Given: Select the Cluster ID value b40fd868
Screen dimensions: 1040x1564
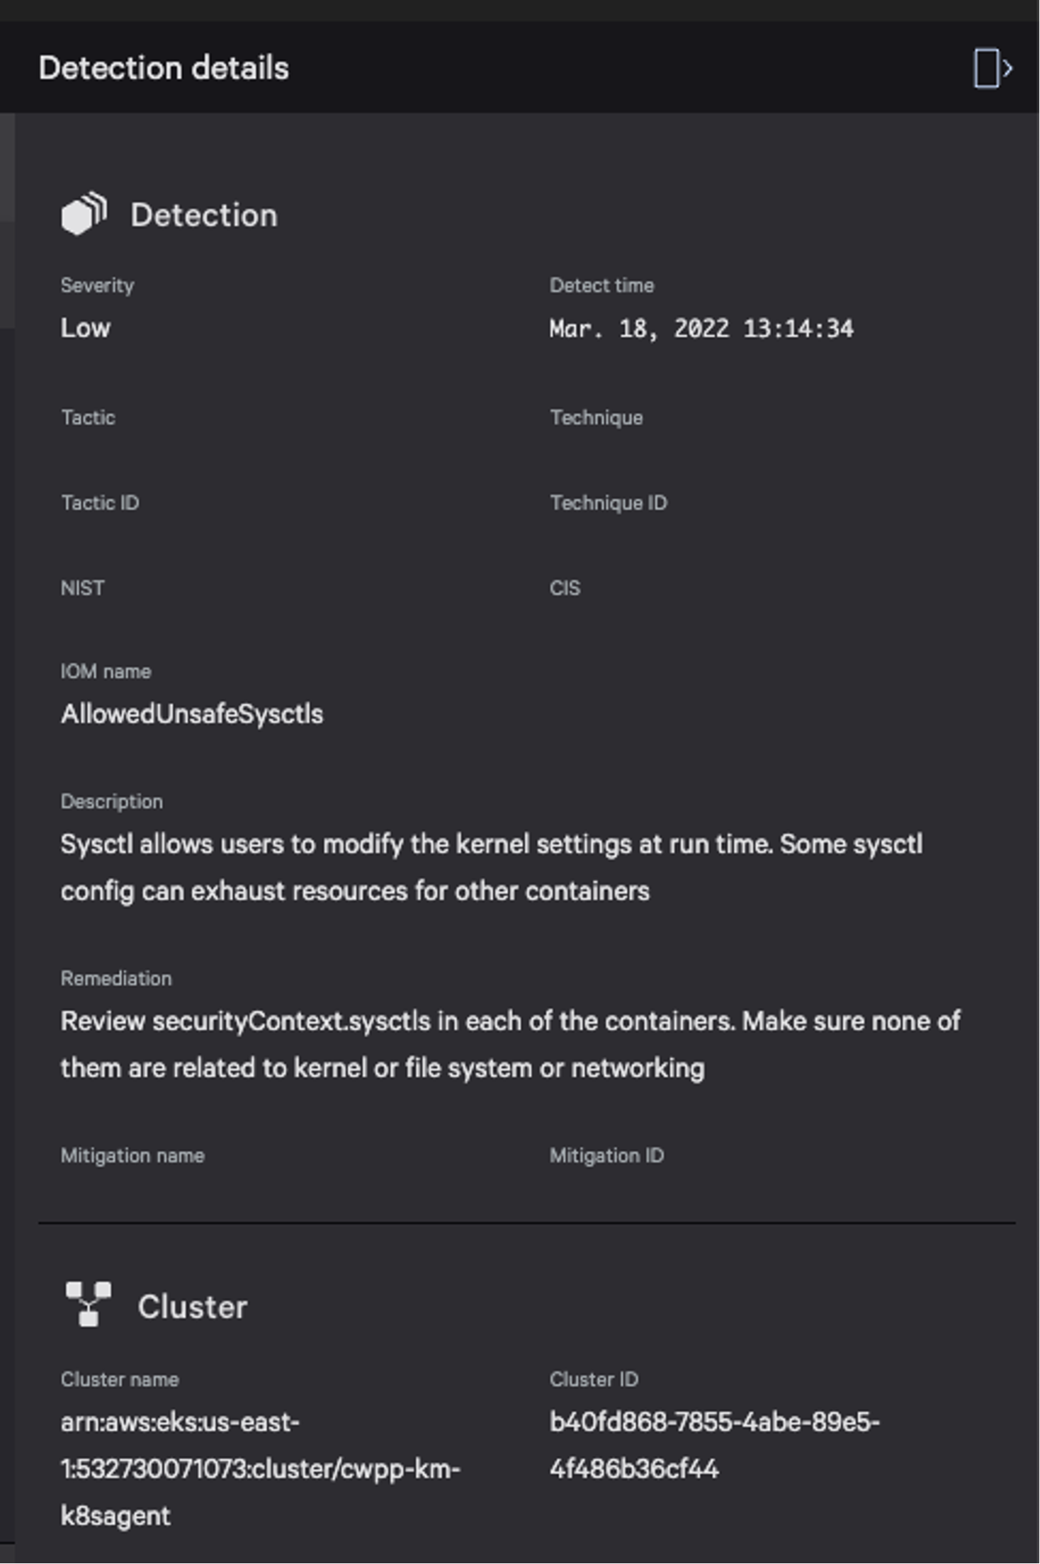Looking at the screenshot, I should 715,1446.
